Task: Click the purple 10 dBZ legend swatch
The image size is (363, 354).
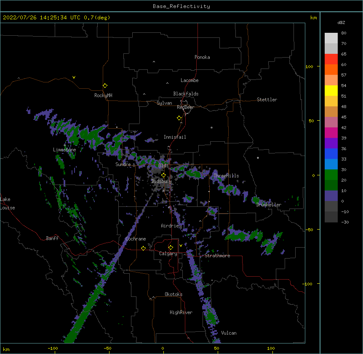Action: coord(331,196)
